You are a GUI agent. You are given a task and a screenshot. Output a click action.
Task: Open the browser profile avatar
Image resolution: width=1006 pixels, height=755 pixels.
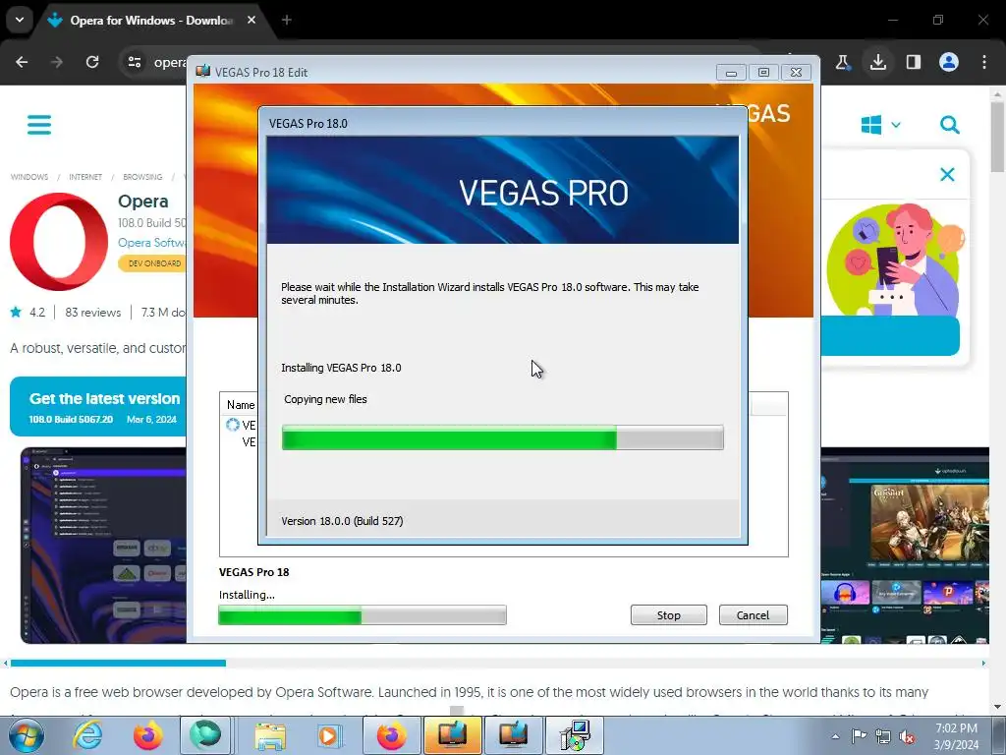tap(949, 62)
